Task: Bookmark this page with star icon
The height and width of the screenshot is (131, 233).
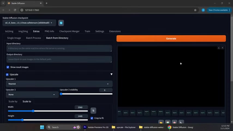Action: point(195,10)
